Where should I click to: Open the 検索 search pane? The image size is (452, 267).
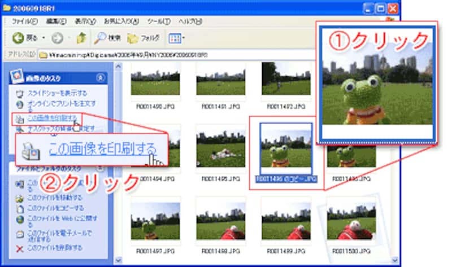coord(107,38)
